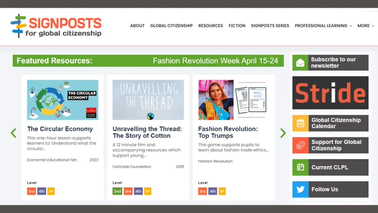The height and width of the screenshot is (213, 378).
Task: Click Fashion Revolution Week April 15-24 text
Action: point(215,61)
